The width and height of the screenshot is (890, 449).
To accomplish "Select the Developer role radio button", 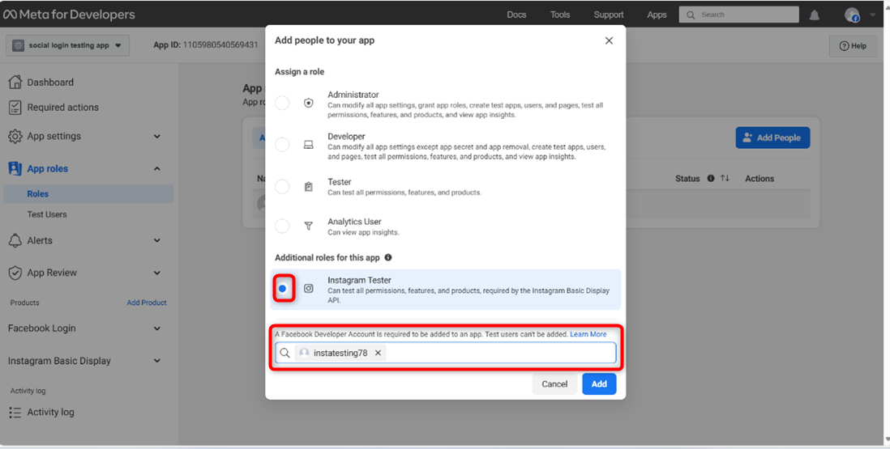I will point(282,145).
